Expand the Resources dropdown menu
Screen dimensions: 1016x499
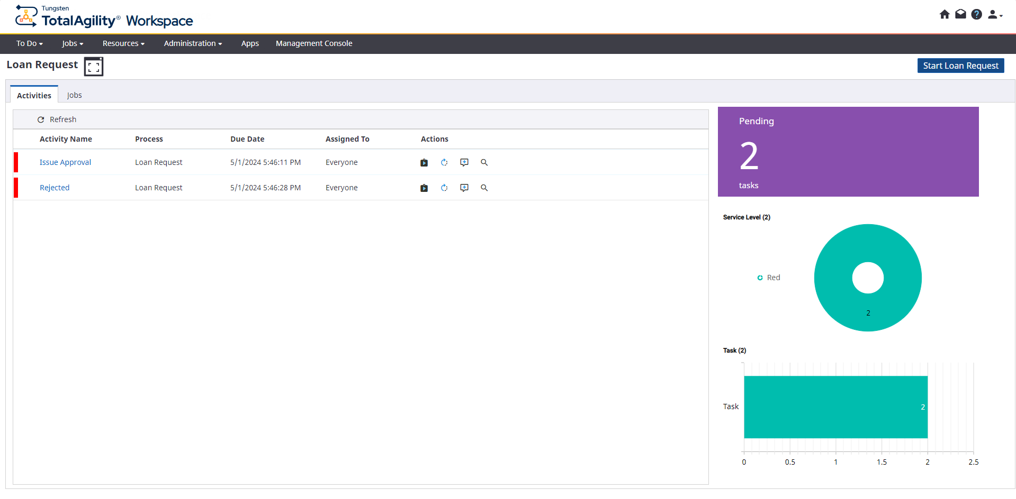coord(123,43)
